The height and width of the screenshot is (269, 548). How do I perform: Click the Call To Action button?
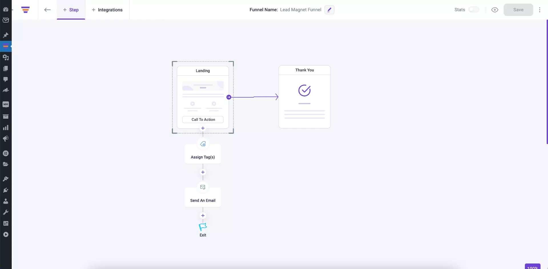pyautogui.click(x=203, y=120)
